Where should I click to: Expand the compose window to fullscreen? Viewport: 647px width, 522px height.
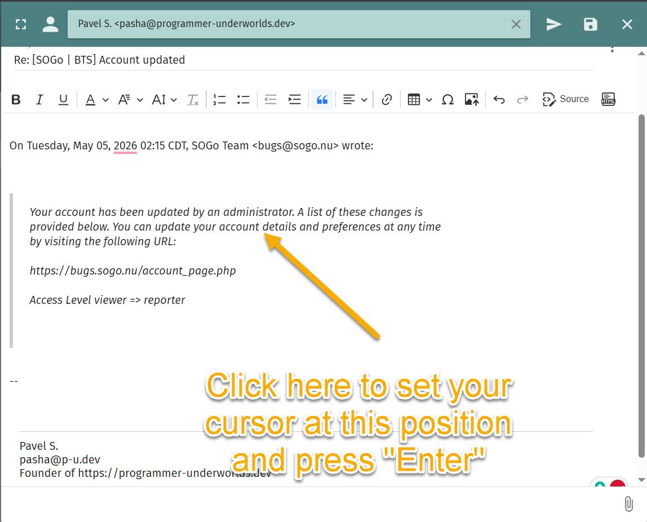[21, 24]
